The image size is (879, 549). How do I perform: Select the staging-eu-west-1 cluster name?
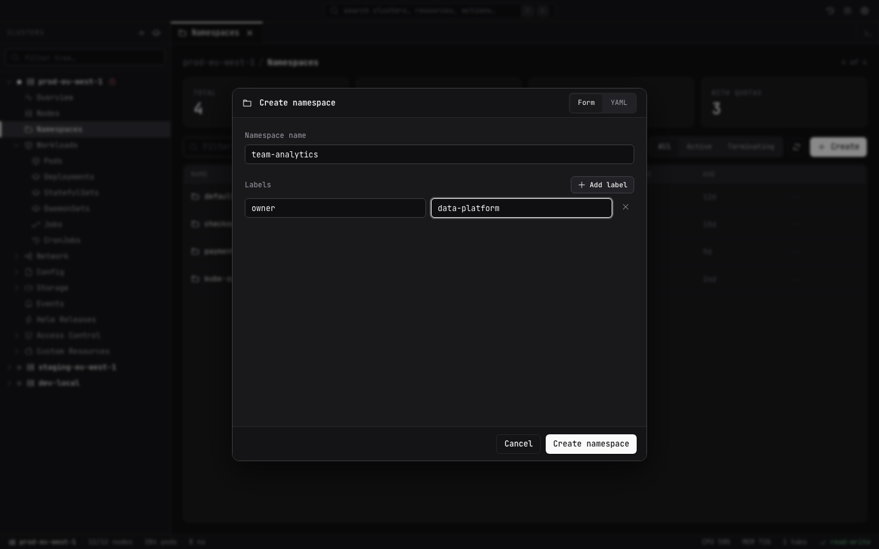77,367
